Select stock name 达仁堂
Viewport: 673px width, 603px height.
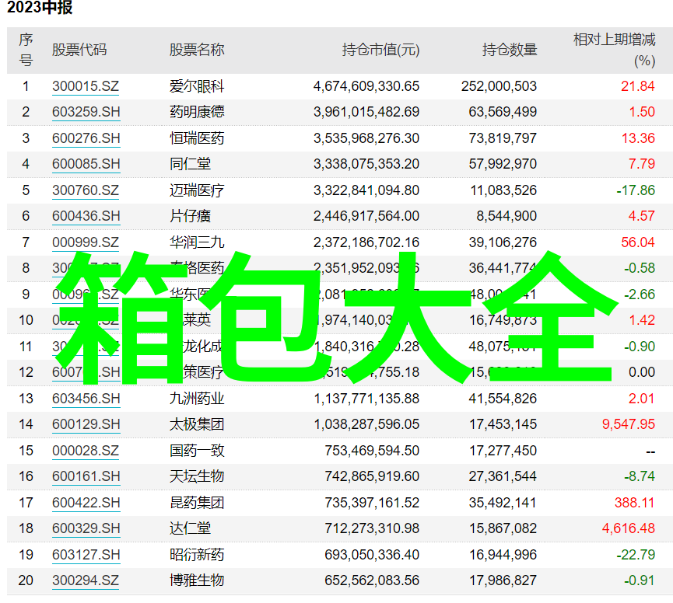tap(190, 528)
